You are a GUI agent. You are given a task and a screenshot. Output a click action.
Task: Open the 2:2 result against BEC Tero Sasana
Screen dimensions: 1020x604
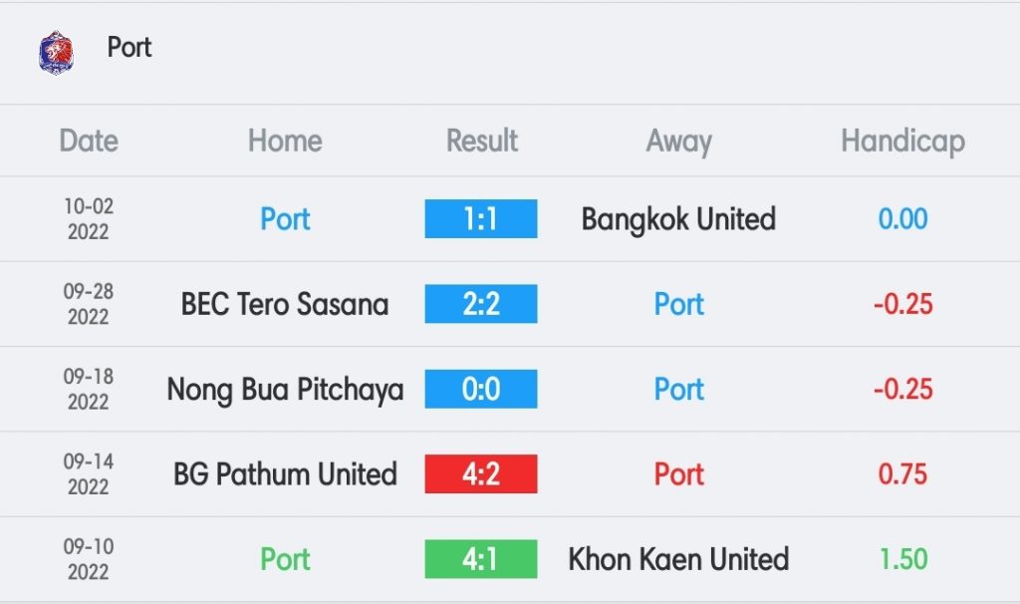[481, 304]
